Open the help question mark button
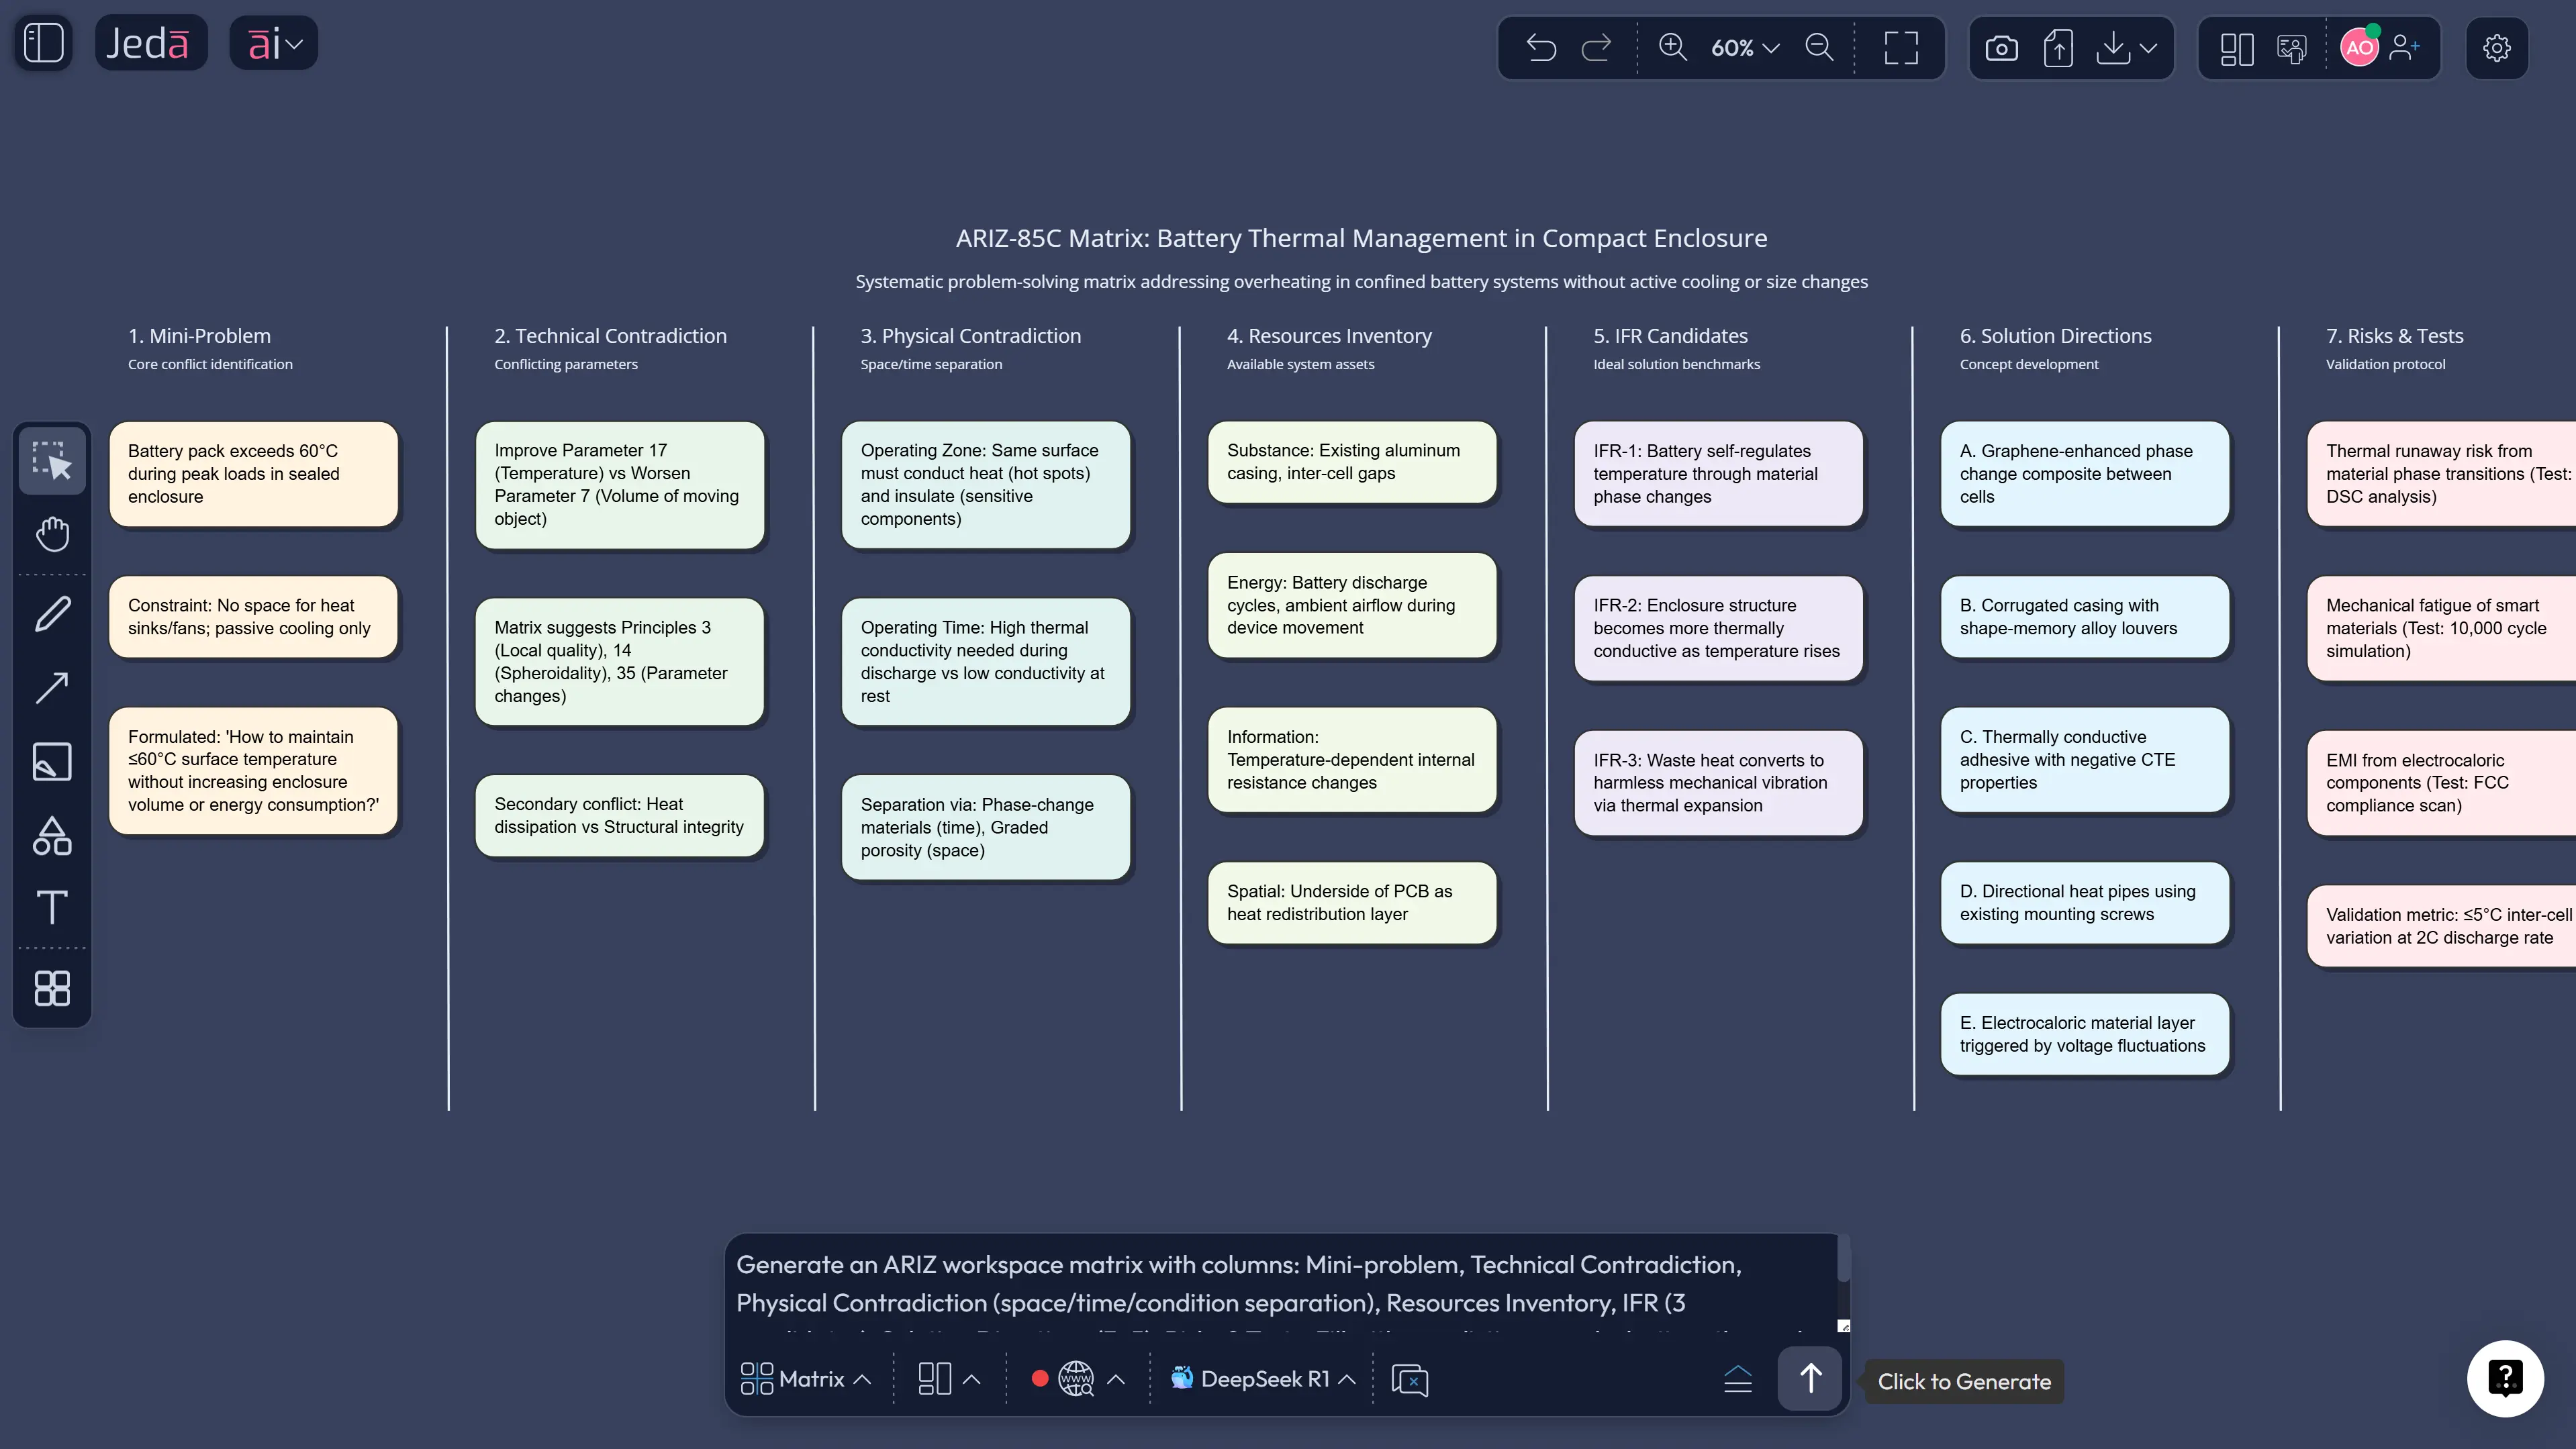This screenshot has width=2576, height=1449. 2504,1378
